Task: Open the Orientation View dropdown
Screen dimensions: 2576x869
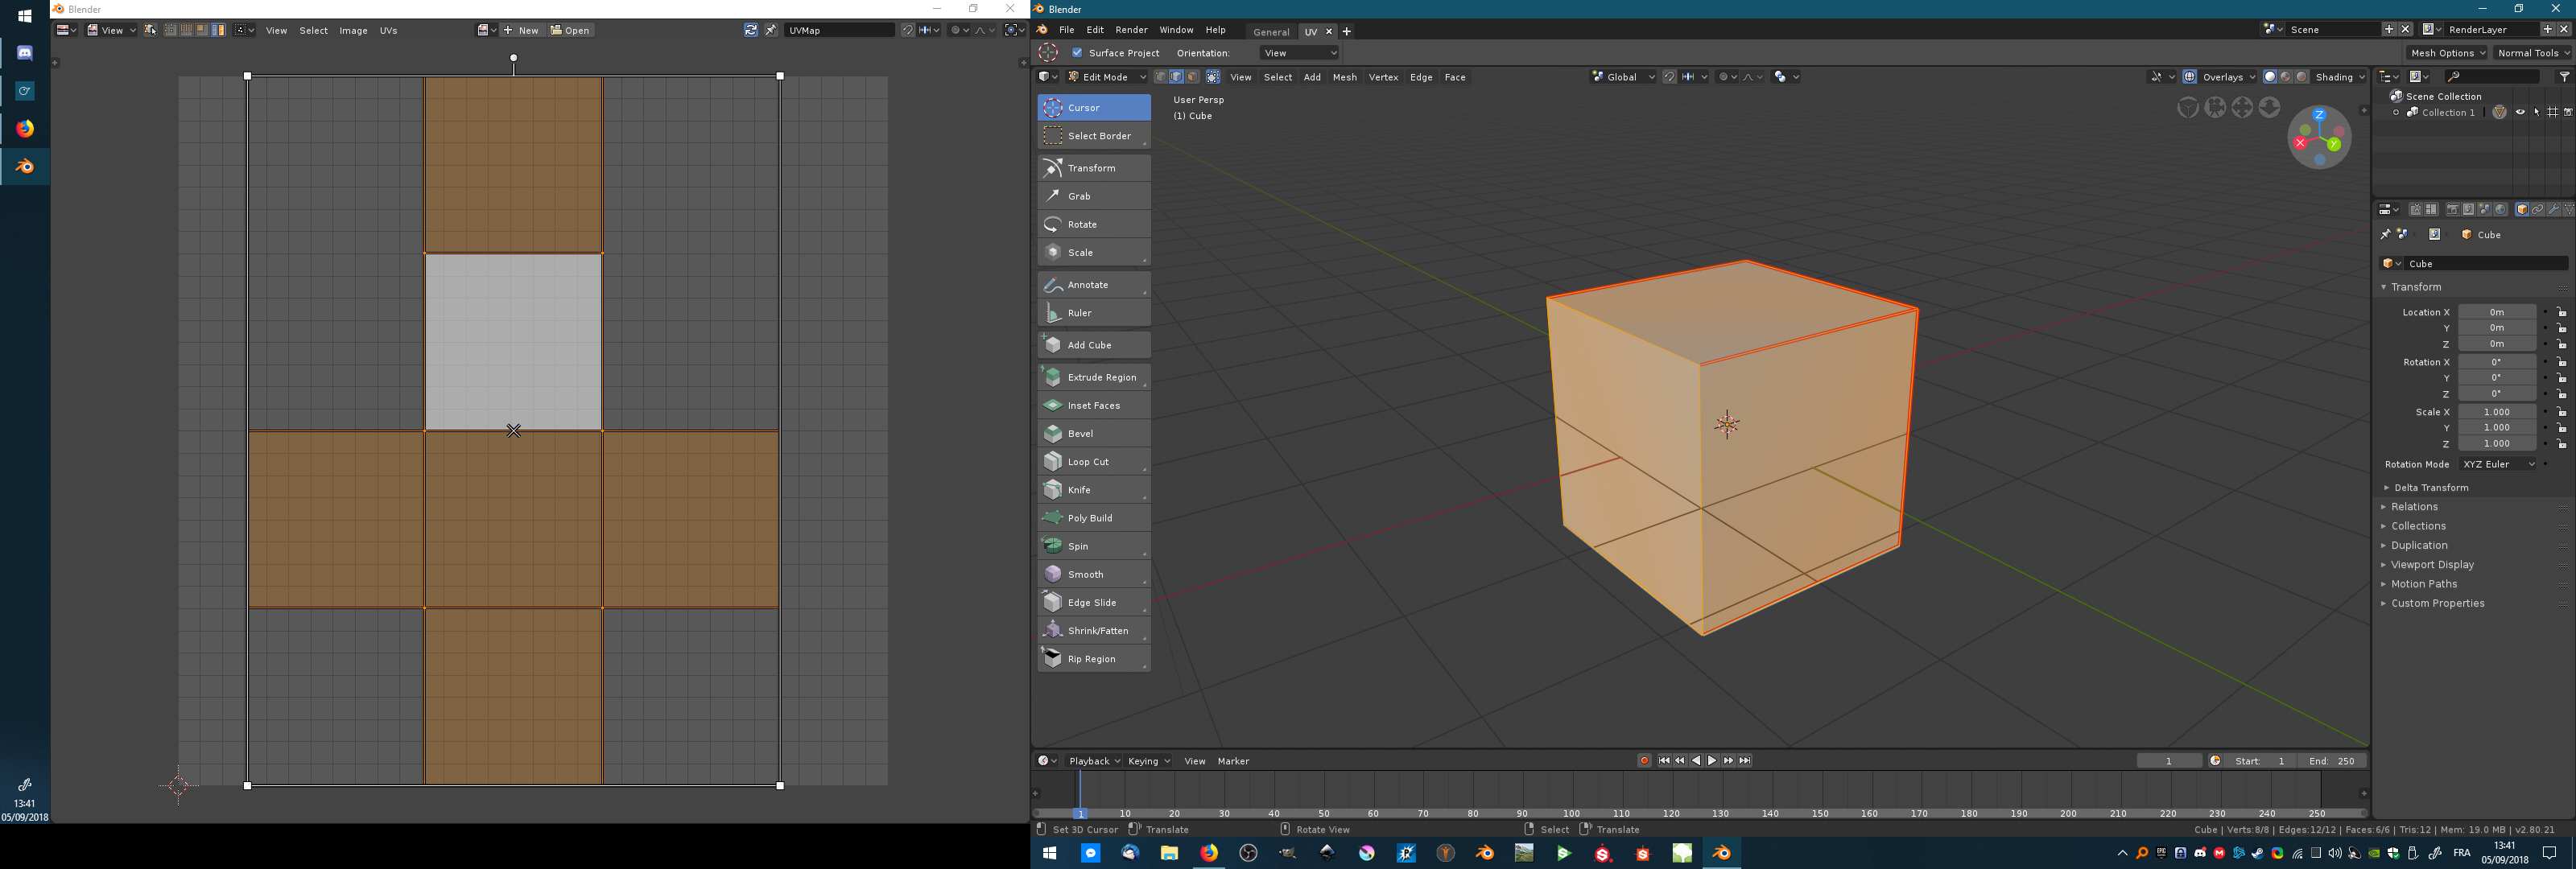Action: click(1299, 53)
